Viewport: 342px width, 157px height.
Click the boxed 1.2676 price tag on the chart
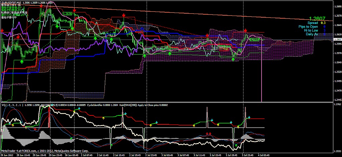68,14
